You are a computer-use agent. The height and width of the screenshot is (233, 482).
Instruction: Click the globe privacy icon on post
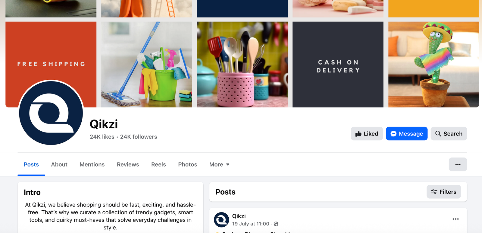coord(276,224)
